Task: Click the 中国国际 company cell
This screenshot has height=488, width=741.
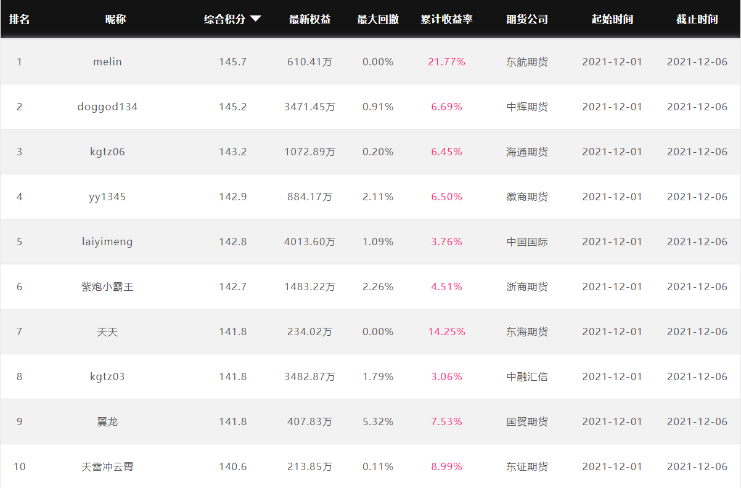Action: click(527, 242)
